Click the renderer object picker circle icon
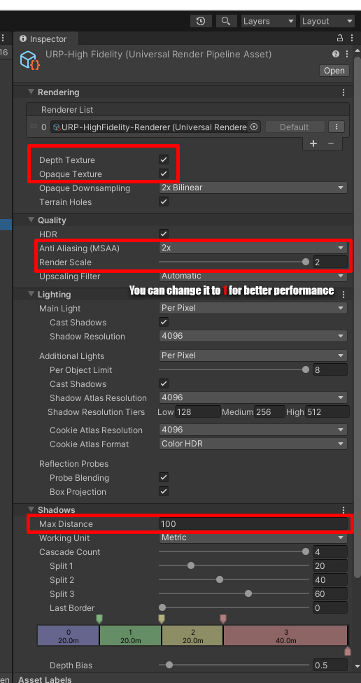Image resolution: width=361 pixels, height=683 pixels. coord(255,127)
